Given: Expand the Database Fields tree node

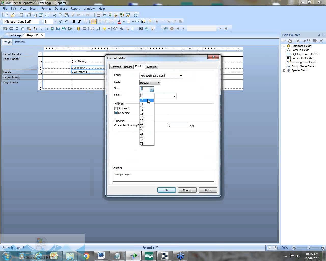Looking at the screenshot, I should point(284,46).
